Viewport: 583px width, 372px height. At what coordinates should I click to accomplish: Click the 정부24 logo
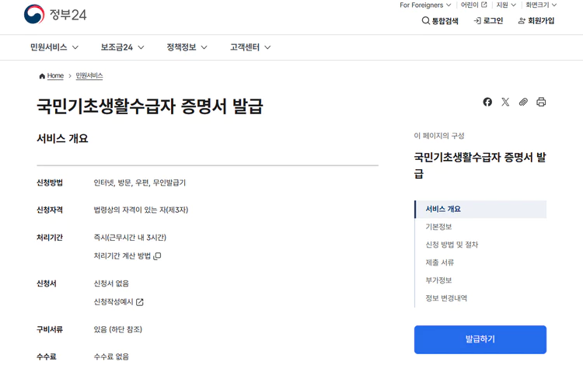click(x=54, y=15)
